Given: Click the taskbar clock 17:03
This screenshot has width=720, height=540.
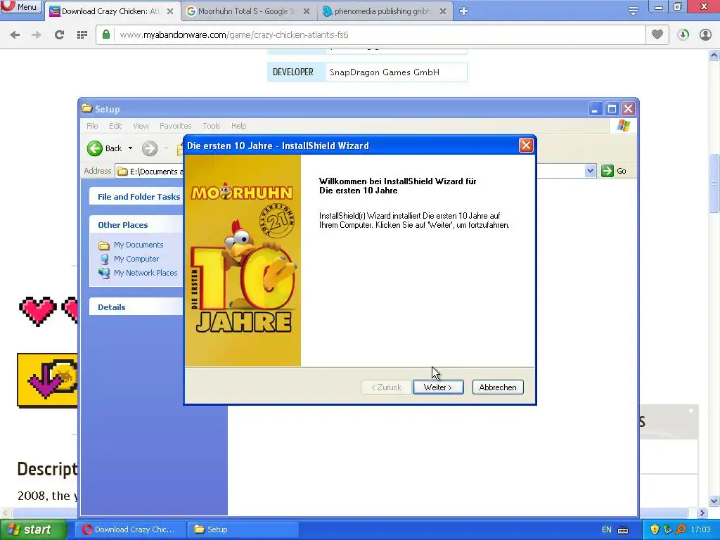Looking at the screenshot, I should pyautogui.click(x=701, y=529).
